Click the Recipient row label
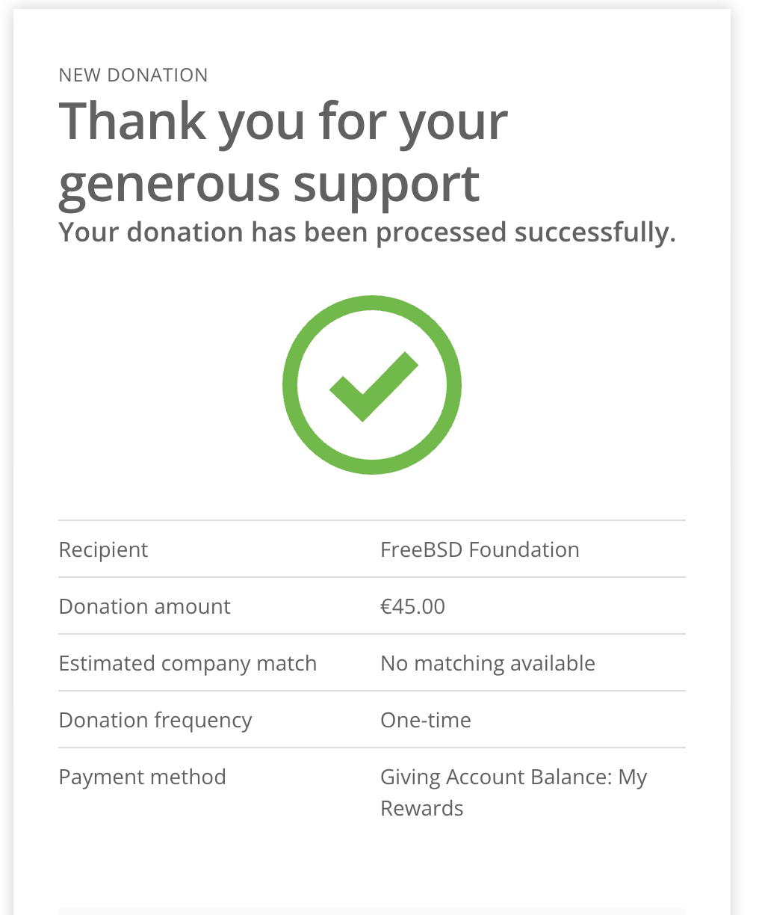Screen dimensions: 762x915 [103, 549]
